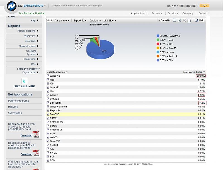Click the blank page icon in toolbar
223x170 pixels.
click(x=189, y=20)
